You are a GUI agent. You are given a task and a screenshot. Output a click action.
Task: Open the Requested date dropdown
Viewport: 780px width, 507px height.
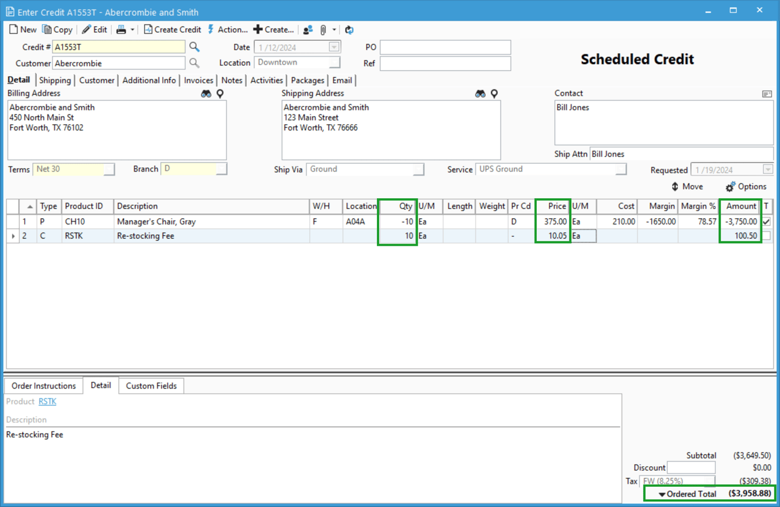[x=768, y=169]
